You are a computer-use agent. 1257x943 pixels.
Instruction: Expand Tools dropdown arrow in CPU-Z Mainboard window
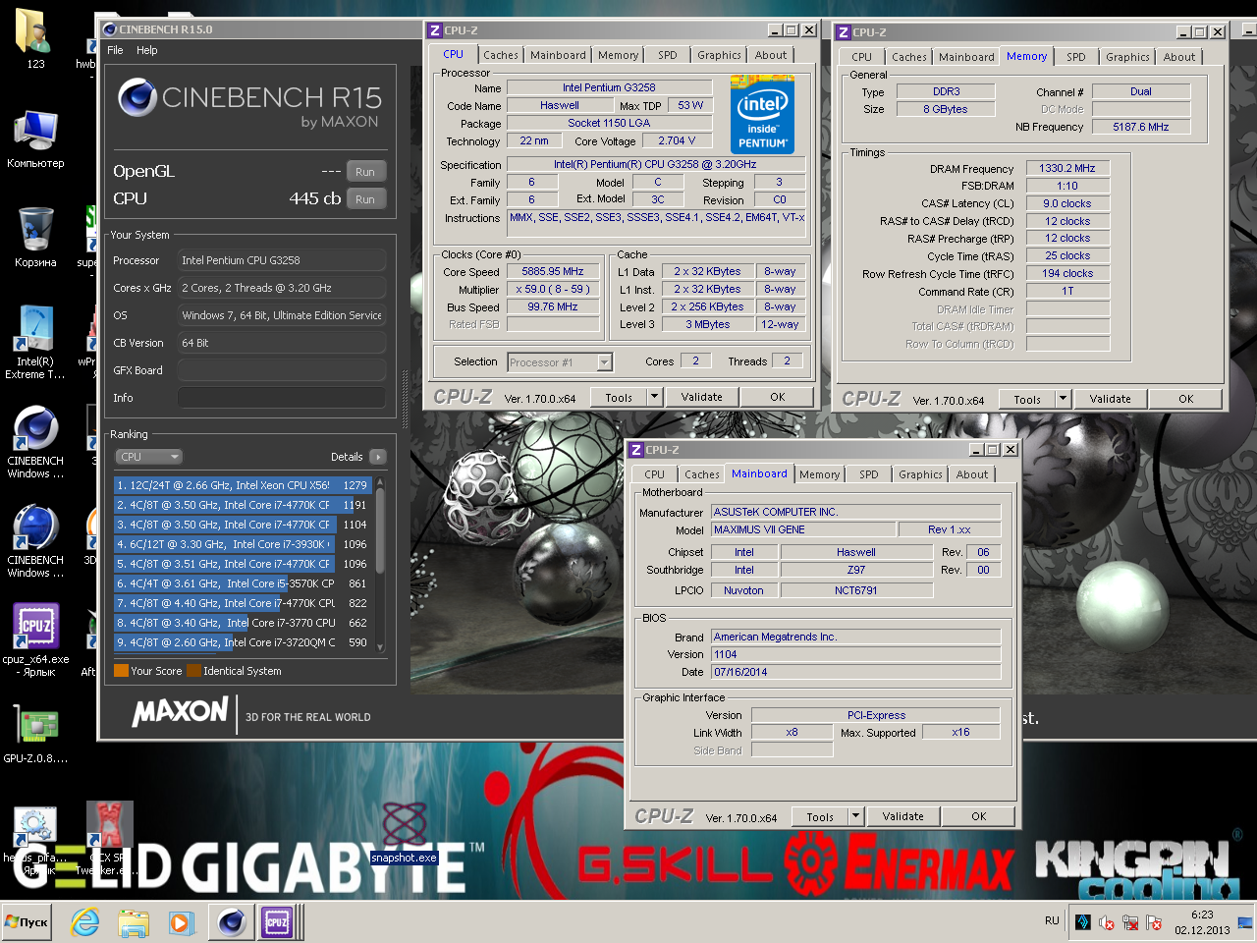coord(855,816)
